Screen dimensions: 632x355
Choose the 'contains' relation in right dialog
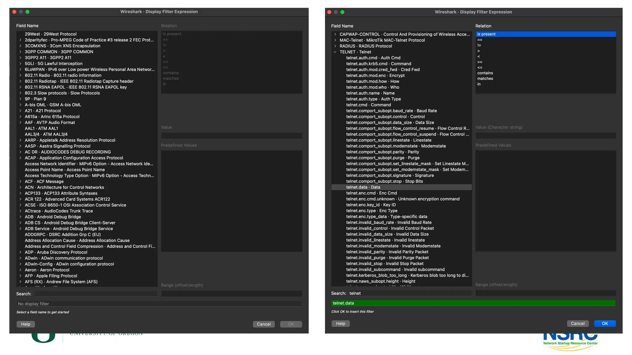pyautogui.click(x=485, y=73)
